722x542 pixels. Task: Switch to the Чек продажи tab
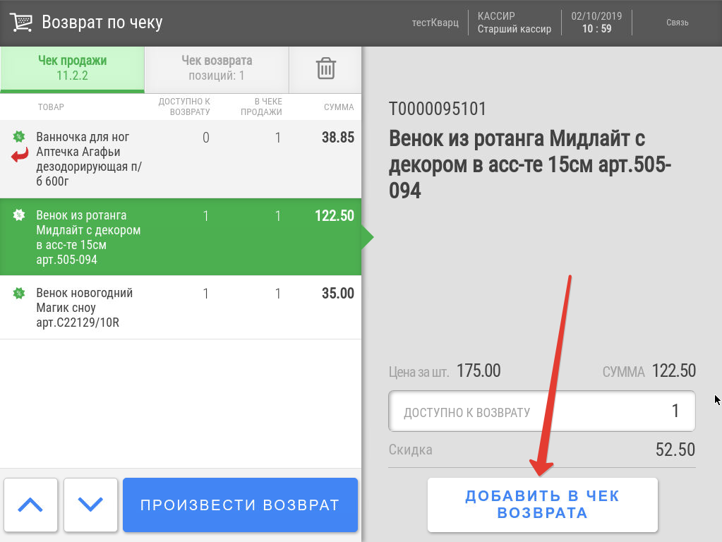(x=72, y=68)
